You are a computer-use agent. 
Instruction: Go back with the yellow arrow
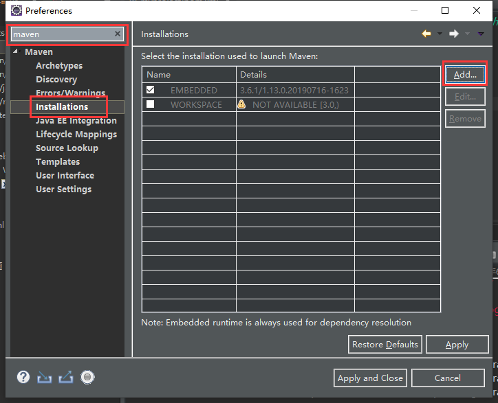[x=426, y=34]
